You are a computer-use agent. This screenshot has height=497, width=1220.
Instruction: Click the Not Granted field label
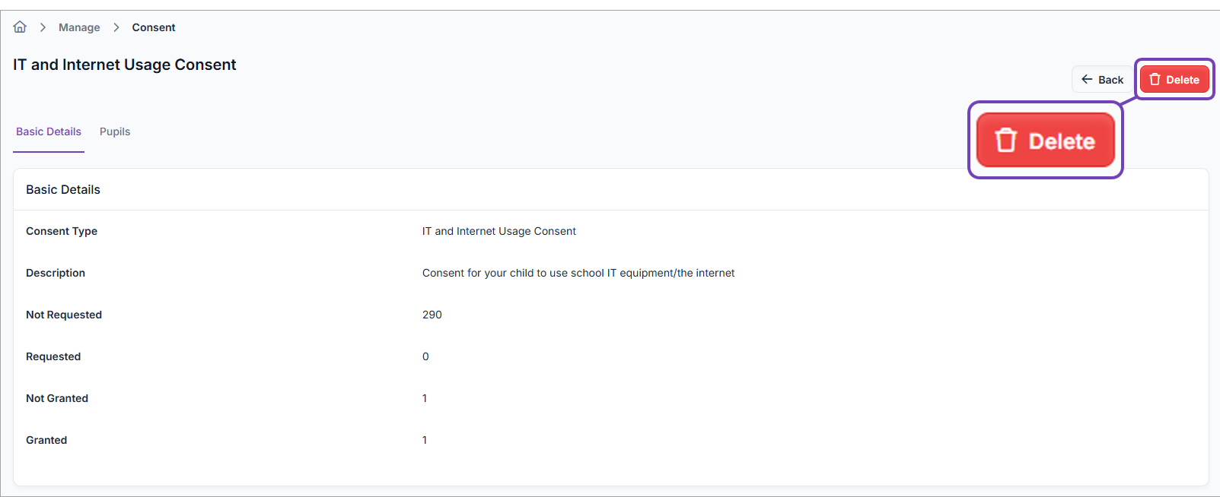[x=57, y=398]
